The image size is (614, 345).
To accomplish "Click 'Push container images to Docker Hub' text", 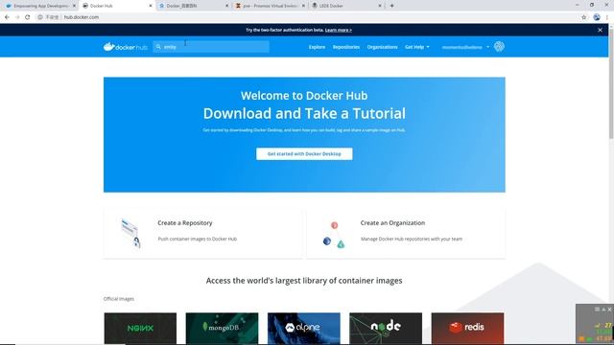I will (x=198, y=239).
